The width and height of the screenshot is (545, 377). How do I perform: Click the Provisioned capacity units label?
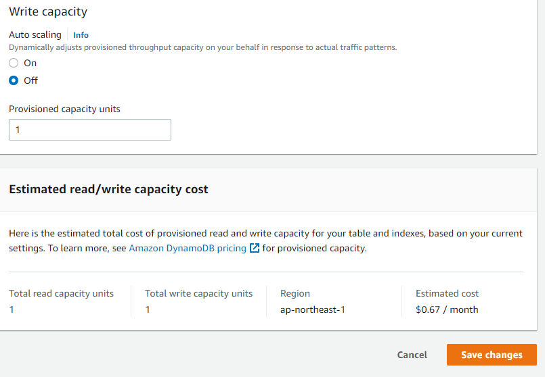pyautogui.click(x=64, y=109)
